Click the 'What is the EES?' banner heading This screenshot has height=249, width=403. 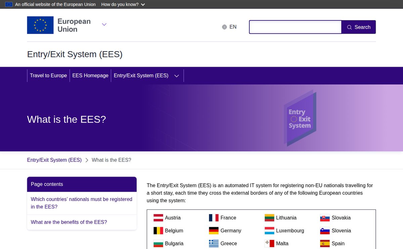pyautogui.click(x=66, y=119)
